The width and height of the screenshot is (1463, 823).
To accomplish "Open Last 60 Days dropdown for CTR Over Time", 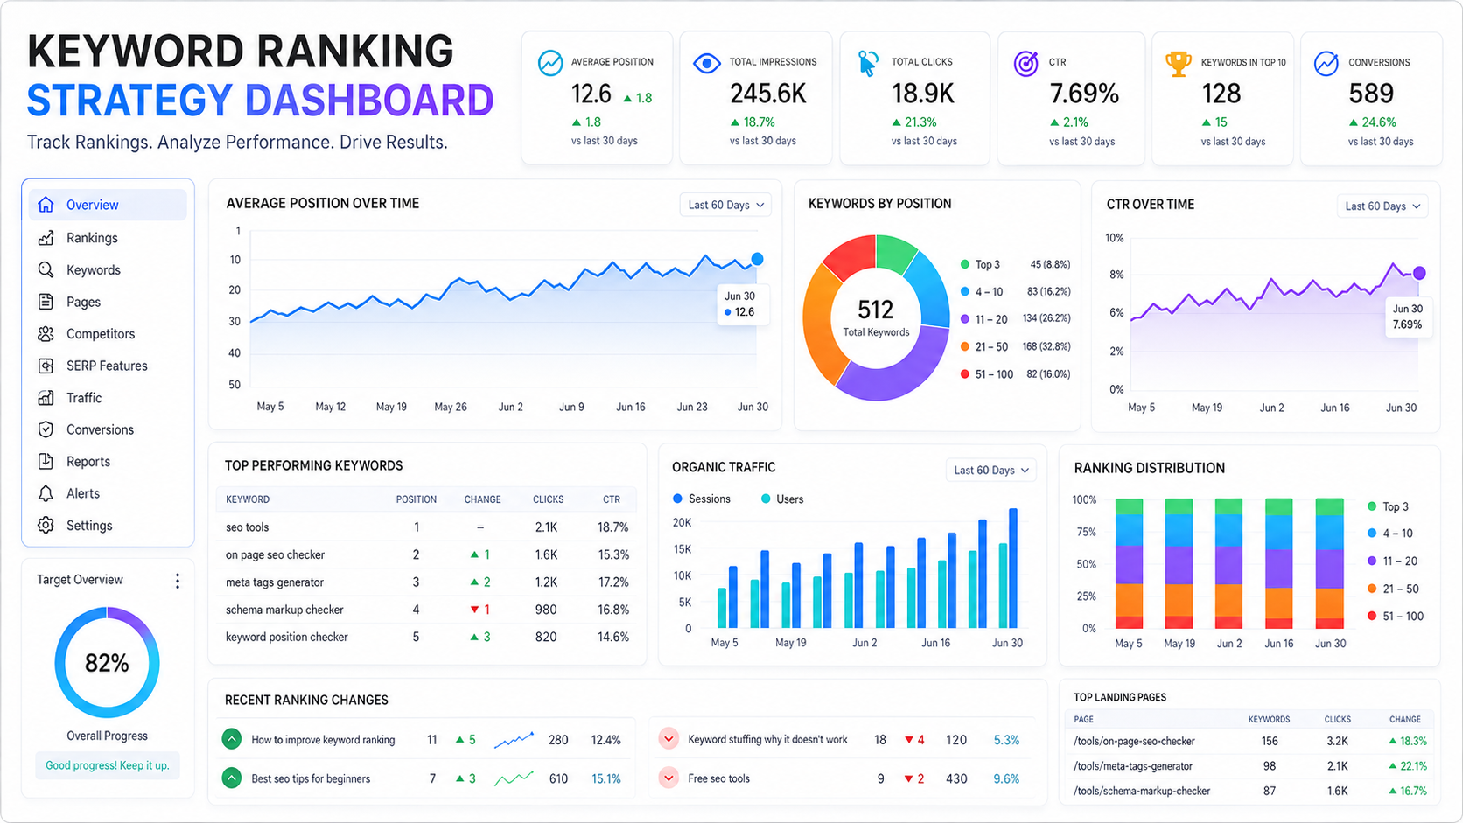I will tap(1382, 206).
